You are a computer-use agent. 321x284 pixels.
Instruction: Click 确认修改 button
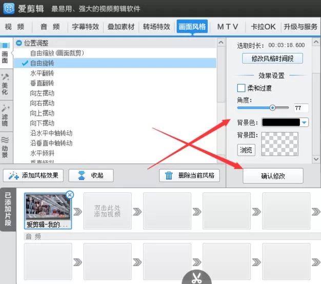tap(273, 176)
